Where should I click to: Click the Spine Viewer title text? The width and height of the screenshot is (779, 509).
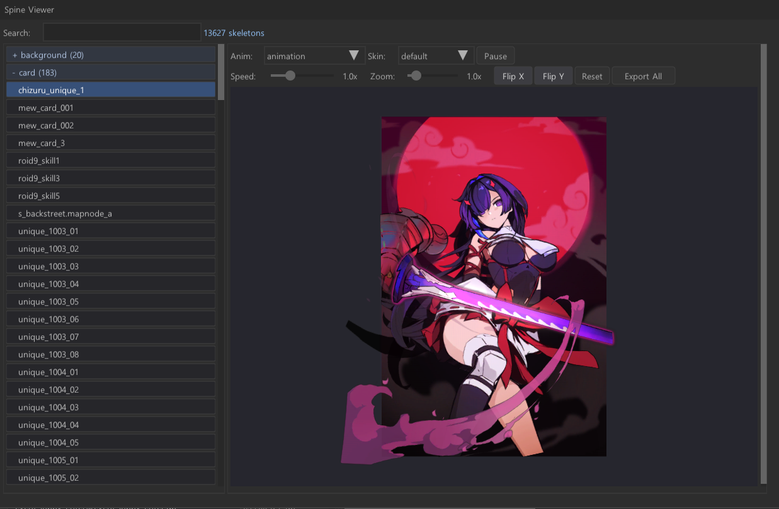[x=29, y=10]
